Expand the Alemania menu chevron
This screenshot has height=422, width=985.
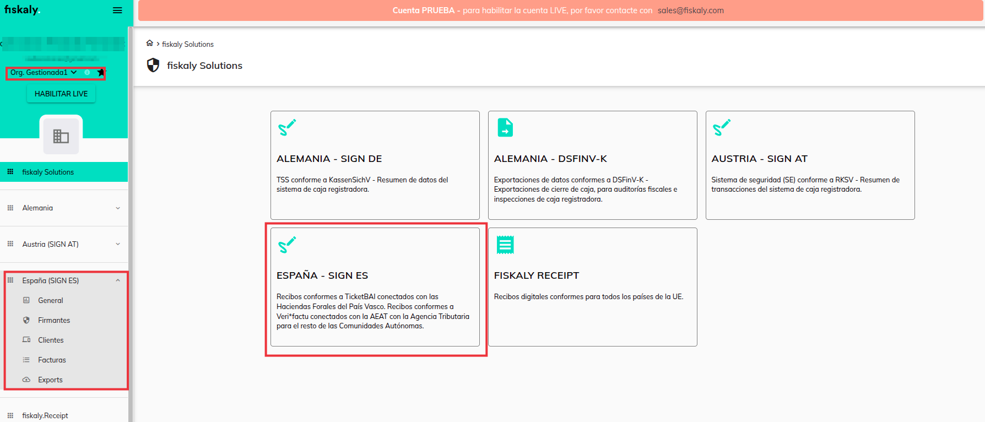coord(118,208)
